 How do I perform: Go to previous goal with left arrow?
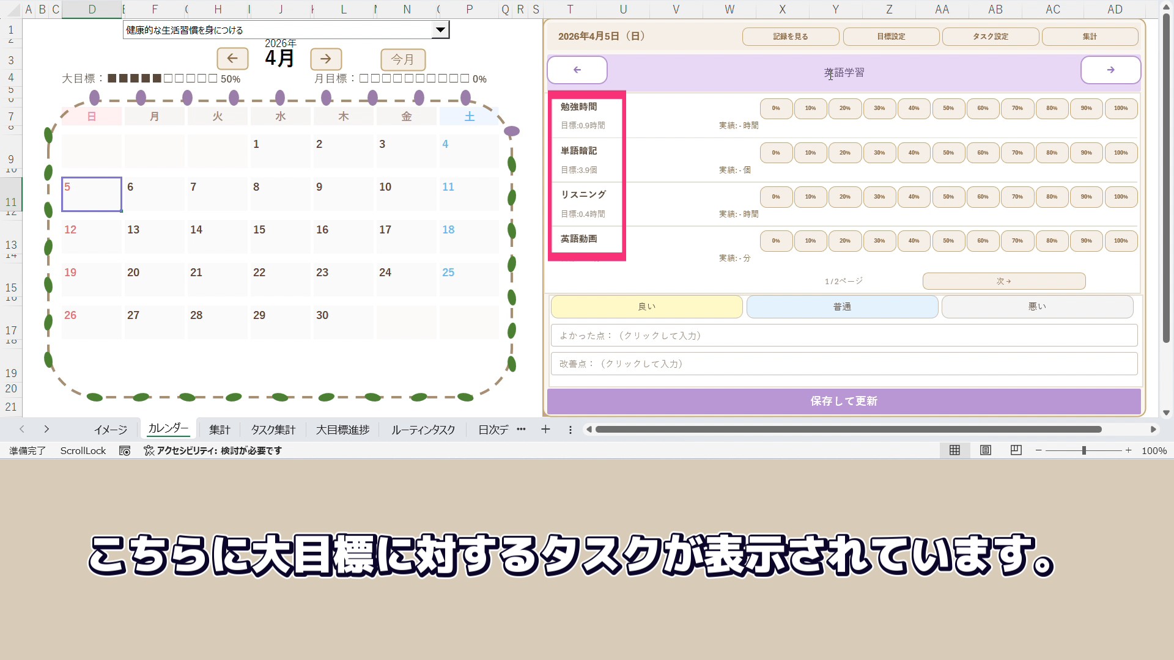[577, 70]
